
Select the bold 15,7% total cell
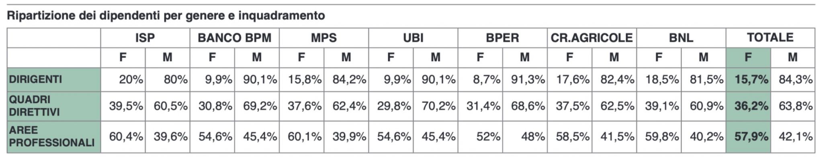click(751, 79)
